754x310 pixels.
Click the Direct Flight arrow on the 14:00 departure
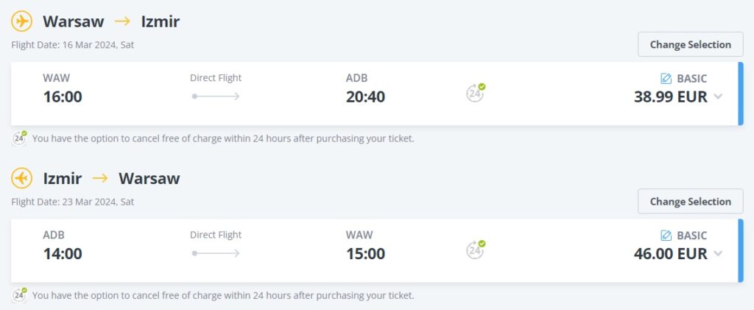(216, 253)
